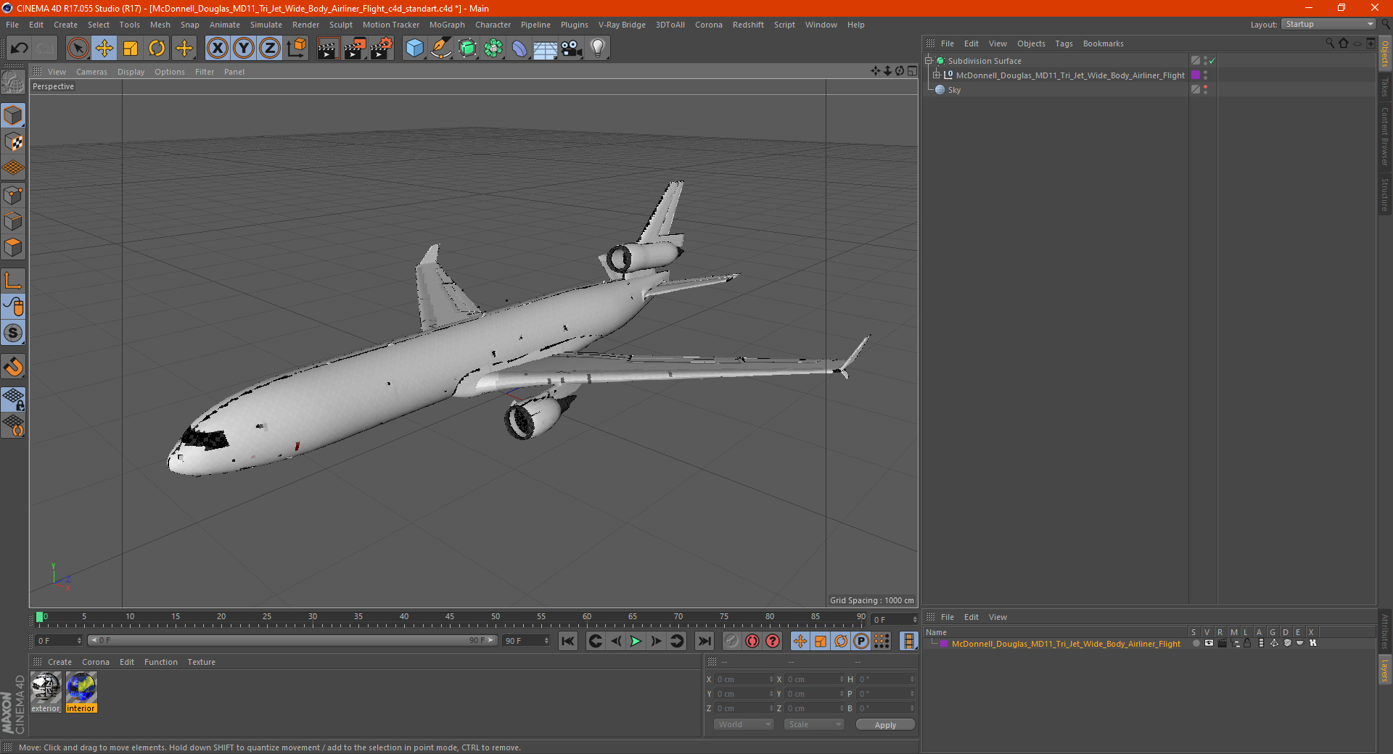Image resolution: width=1393 pixels, height=754 pixels.
Task: Select the Move tool in the toolbar
Action: [x=104, y=49]
